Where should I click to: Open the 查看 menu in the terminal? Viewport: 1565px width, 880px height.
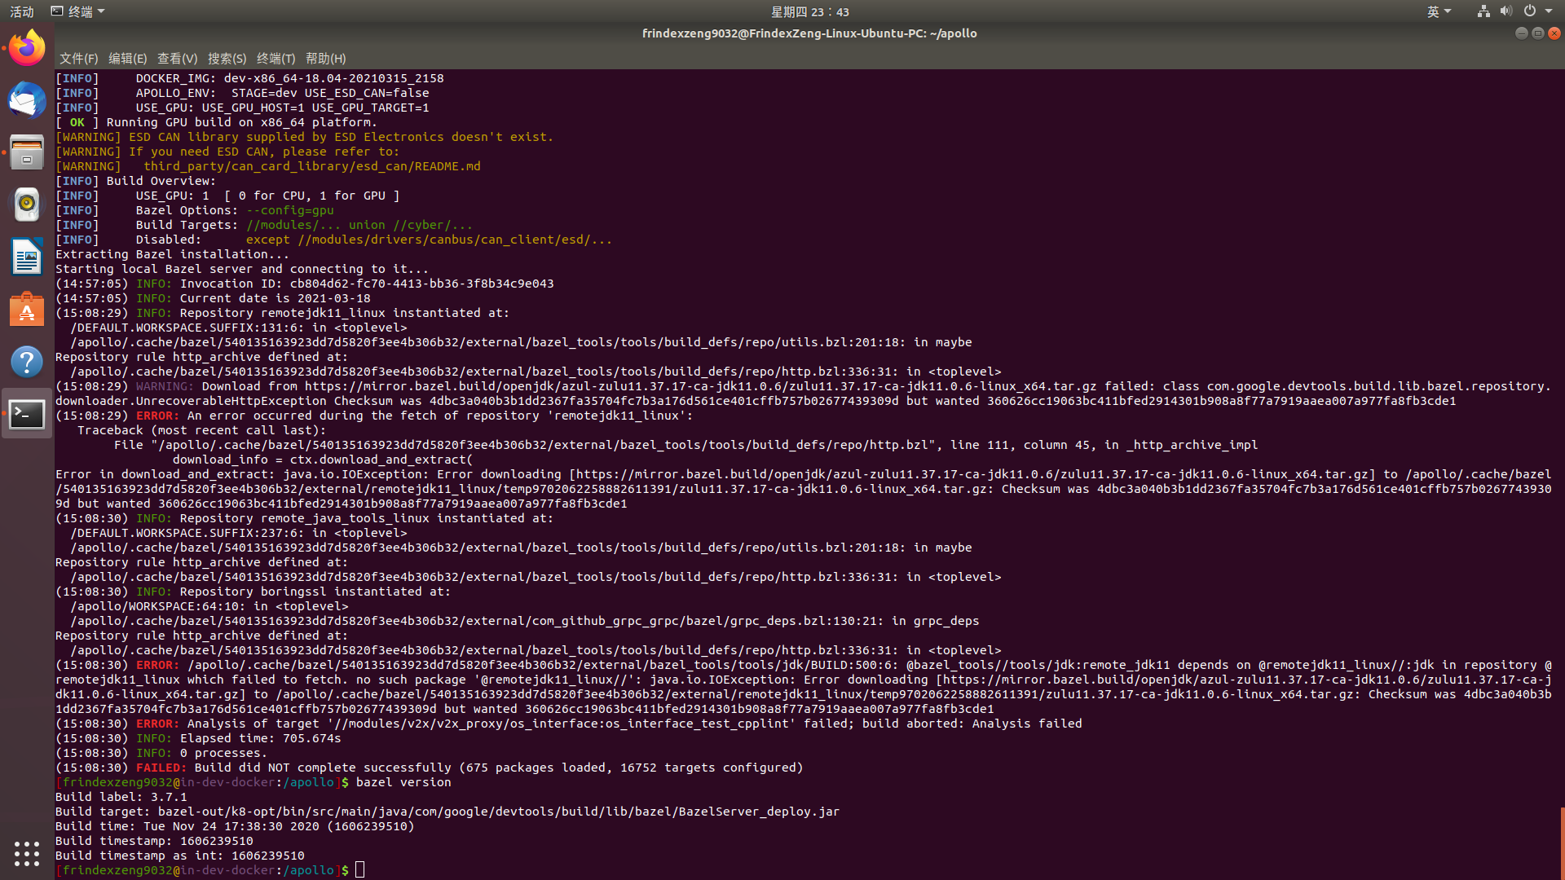point(178,58)
